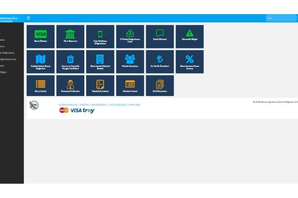Open the Borç Ödeme Visa tile
Screen dimensions: 298x198
pos(41,37)
